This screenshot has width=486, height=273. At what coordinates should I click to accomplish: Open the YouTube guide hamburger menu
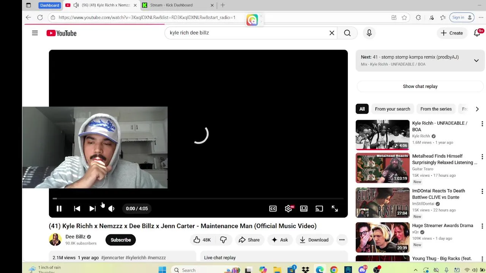click(35, 33)
